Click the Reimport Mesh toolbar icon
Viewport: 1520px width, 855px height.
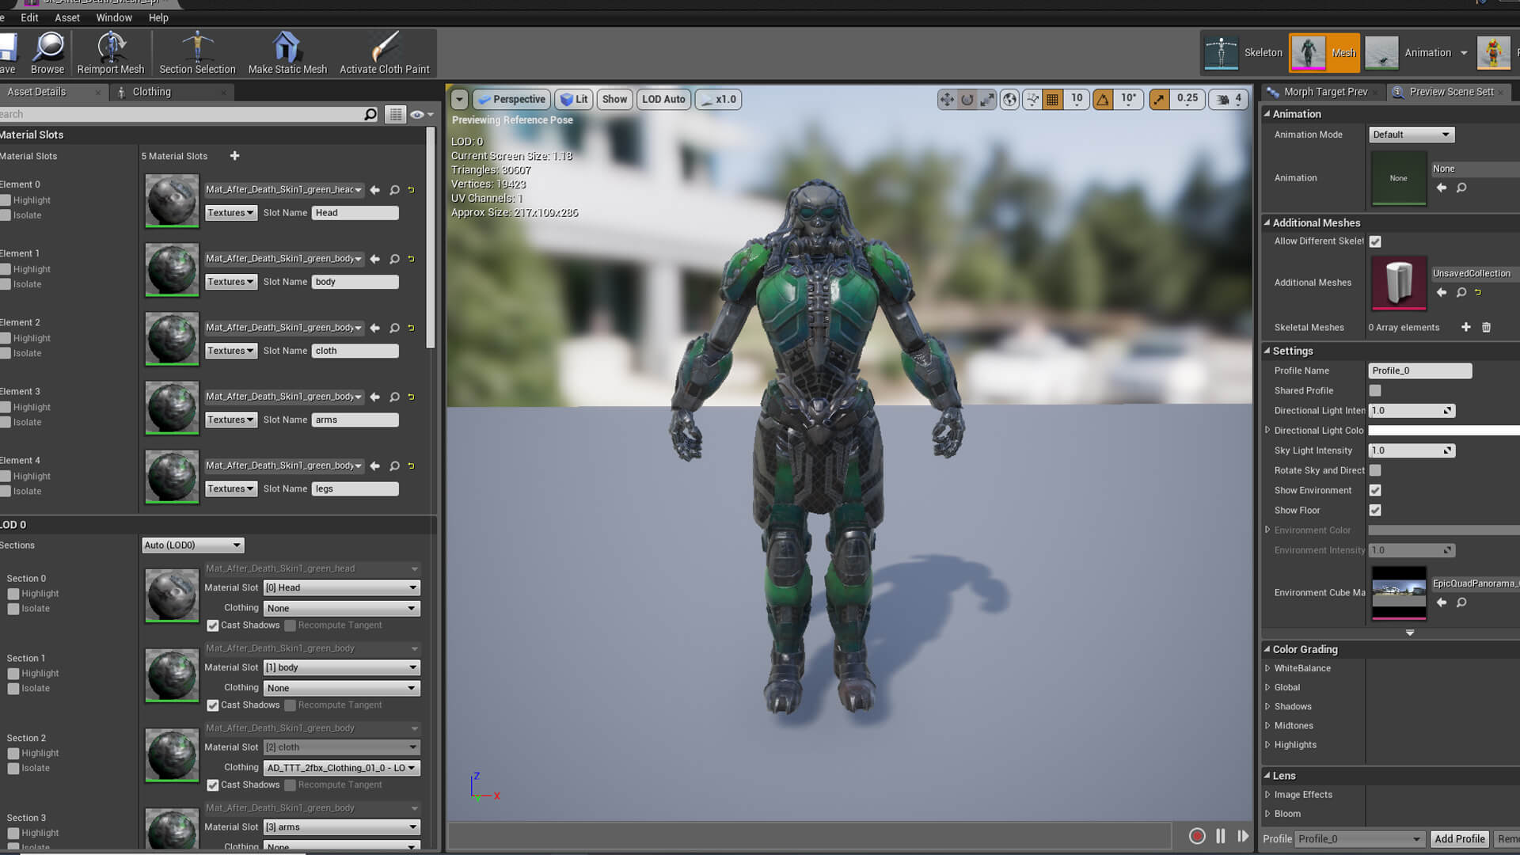pyautogui.click(x=111, y=47)
